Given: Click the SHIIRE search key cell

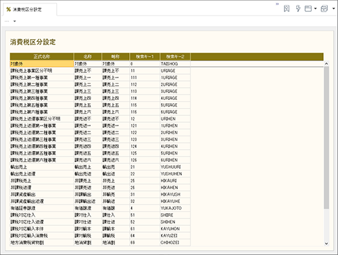Looking at the screenshot, I should coord(175,215).
